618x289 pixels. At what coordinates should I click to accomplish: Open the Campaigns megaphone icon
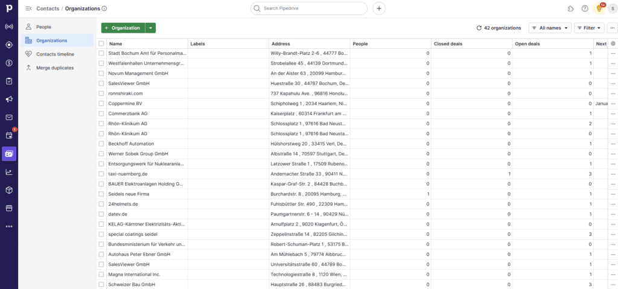coord(8,100)
